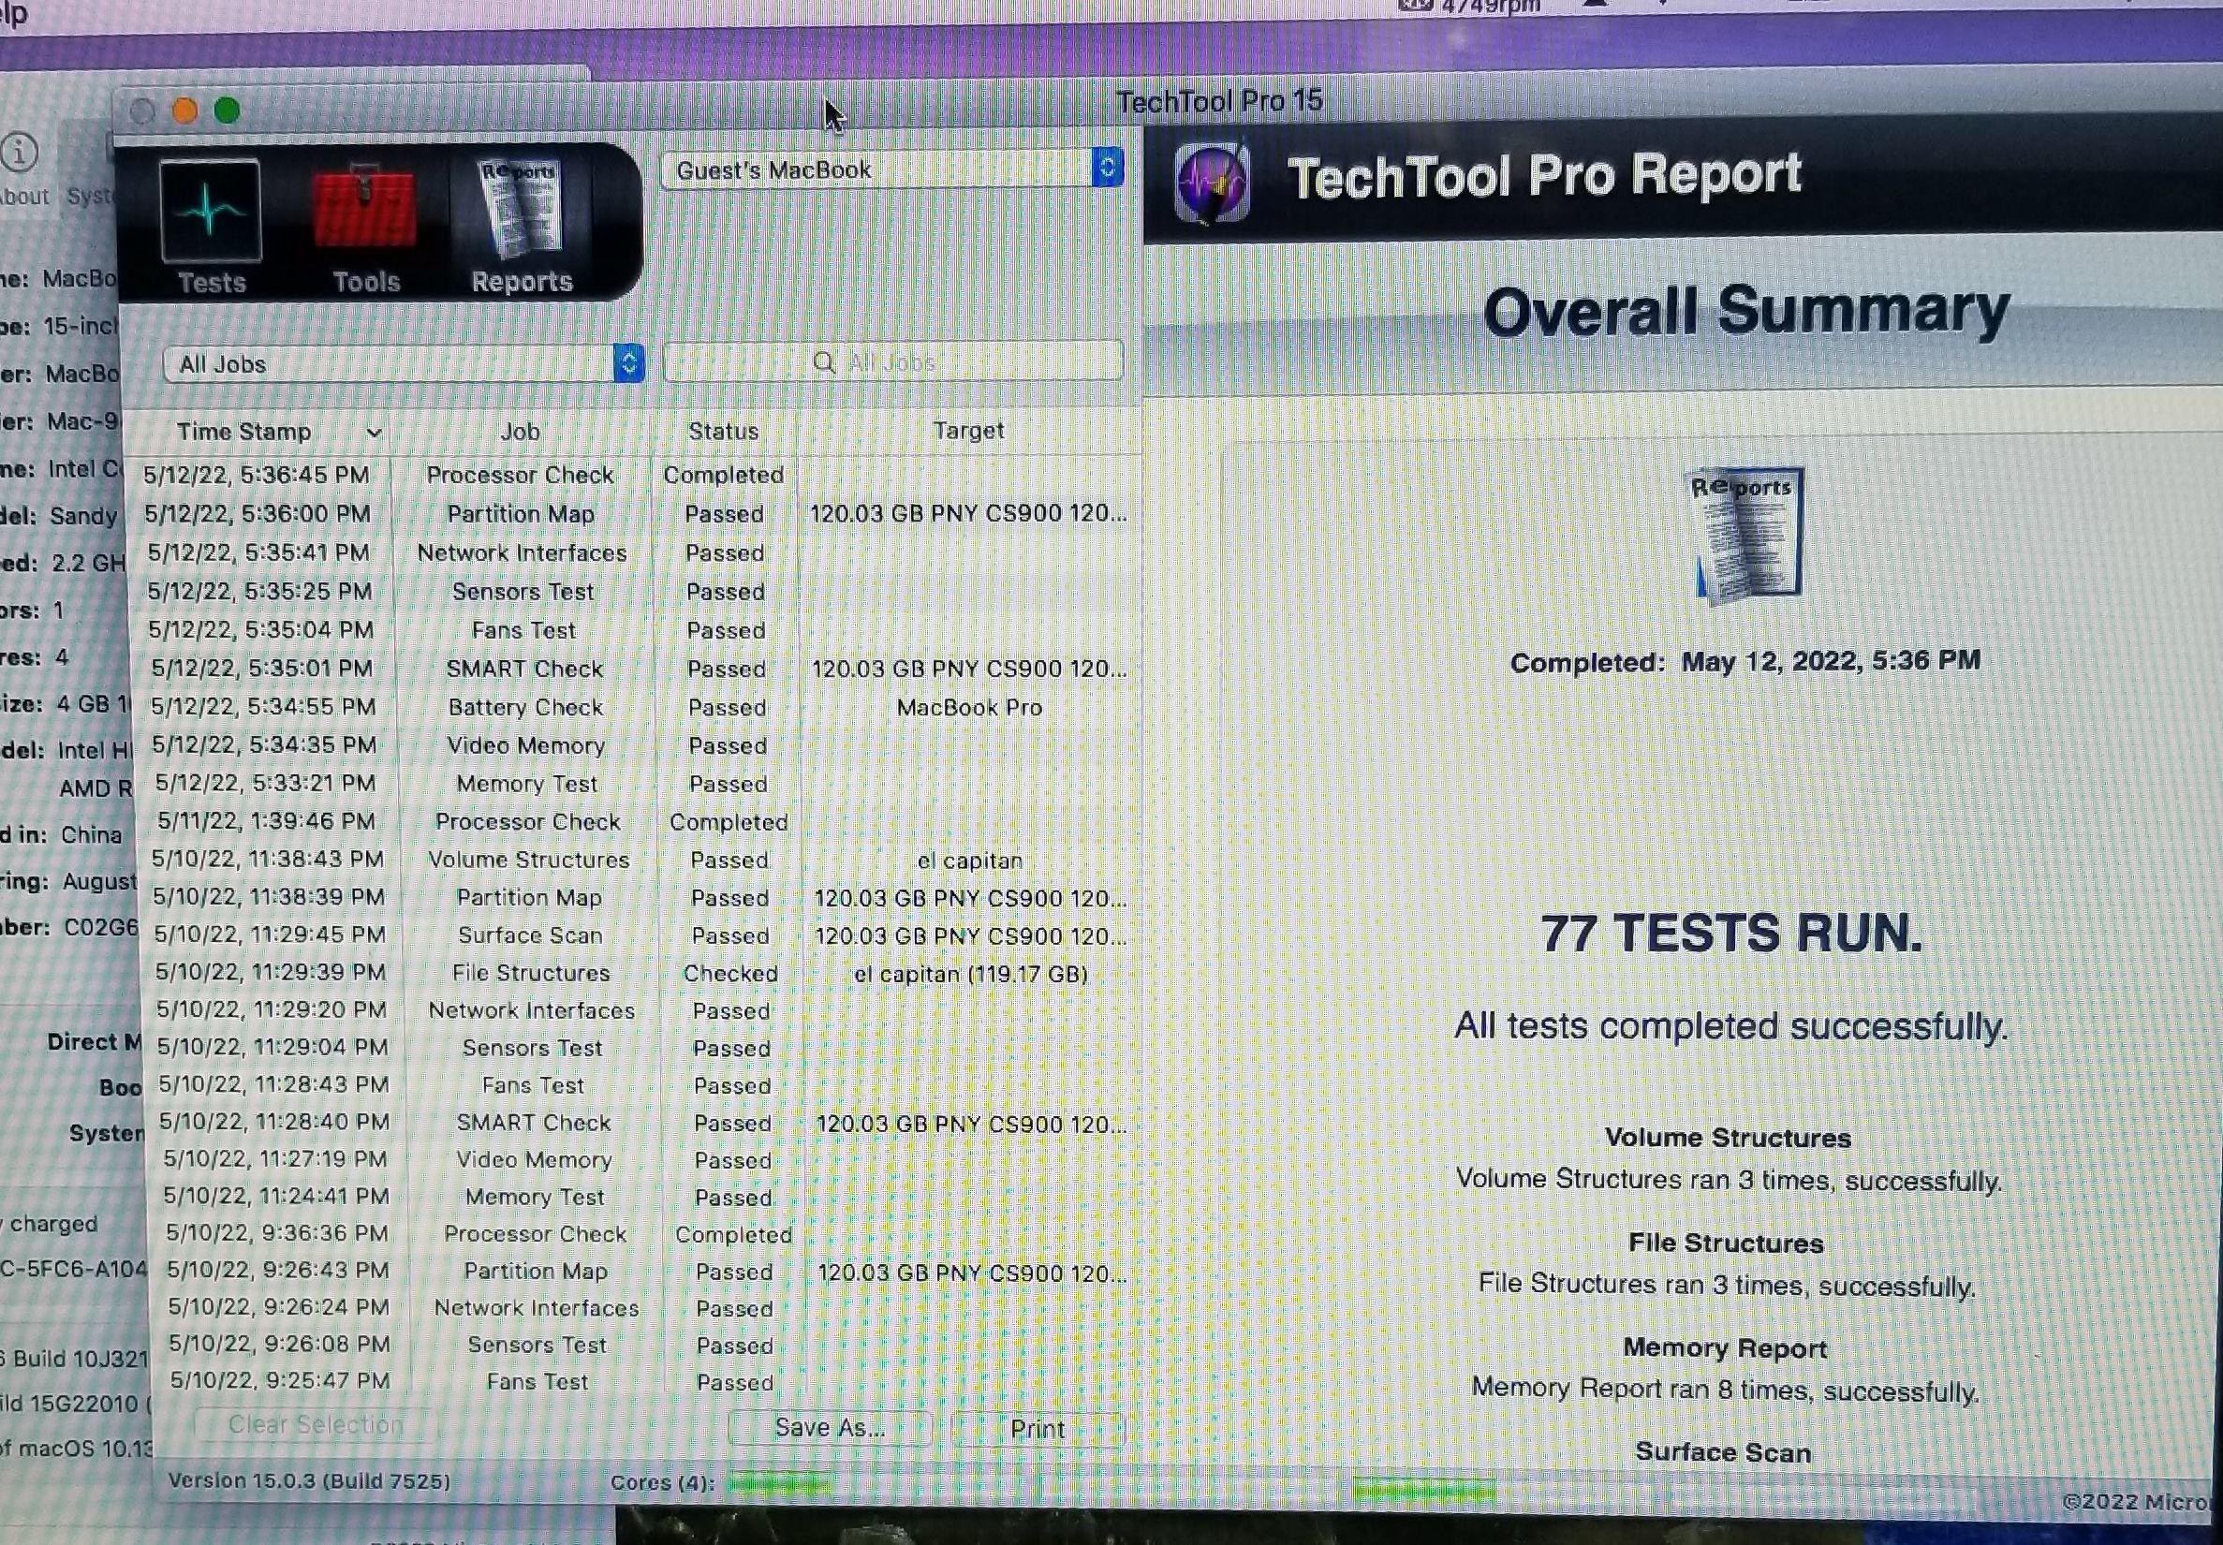Select the 5/12/22, 5:34:35 PM Video Memory row
This screenshot has width=2223, height=1545.
(640, 745)
